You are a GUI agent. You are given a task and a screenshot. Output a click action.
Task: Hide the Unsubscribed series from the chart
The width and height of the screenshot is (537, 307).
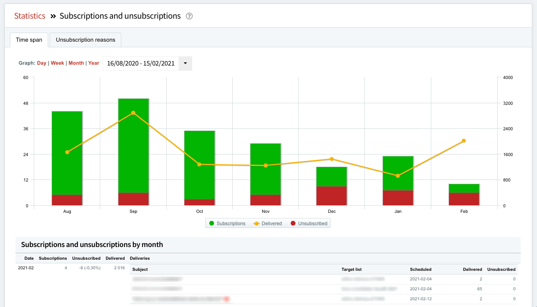click(x=313, y=223)
